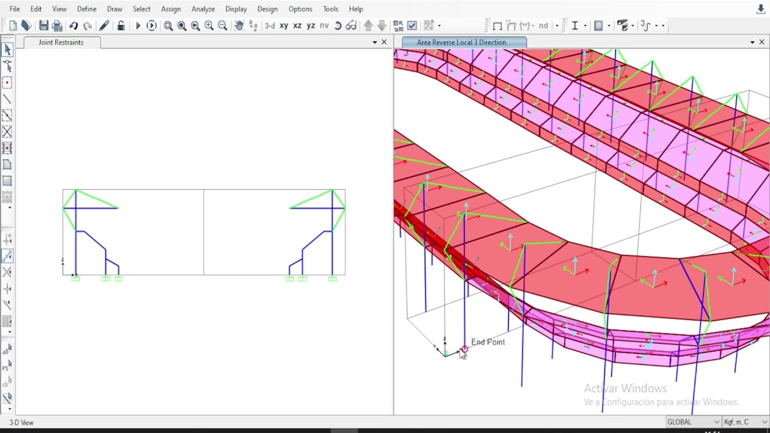770x433 pixels.
Task: Click the Set Display Options checkmark icon
Action: click(x=412, y=25)
